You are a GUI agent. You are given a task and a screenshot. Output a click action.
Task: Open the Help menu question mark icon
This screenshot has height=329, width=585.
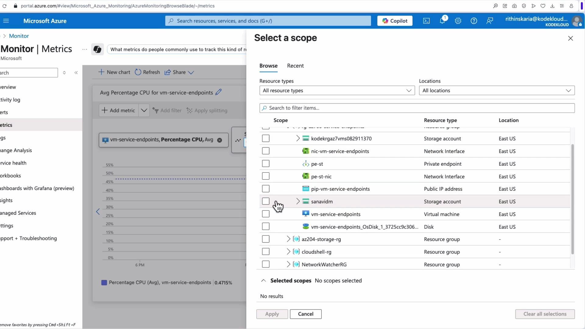[474, 21]
